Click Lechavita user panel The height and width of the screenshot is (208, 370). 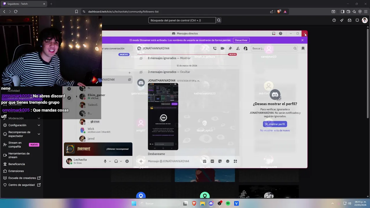pos(83,161)
